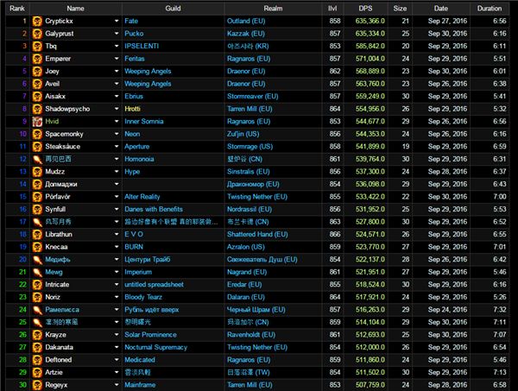Click the spec icon beside Regeyx
Viewport: 518px width, 391px height.
(x=37, y=385)
